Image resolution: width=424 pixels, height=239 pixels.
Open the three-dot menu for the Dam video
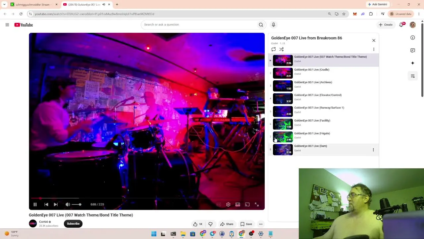[373, 150]
